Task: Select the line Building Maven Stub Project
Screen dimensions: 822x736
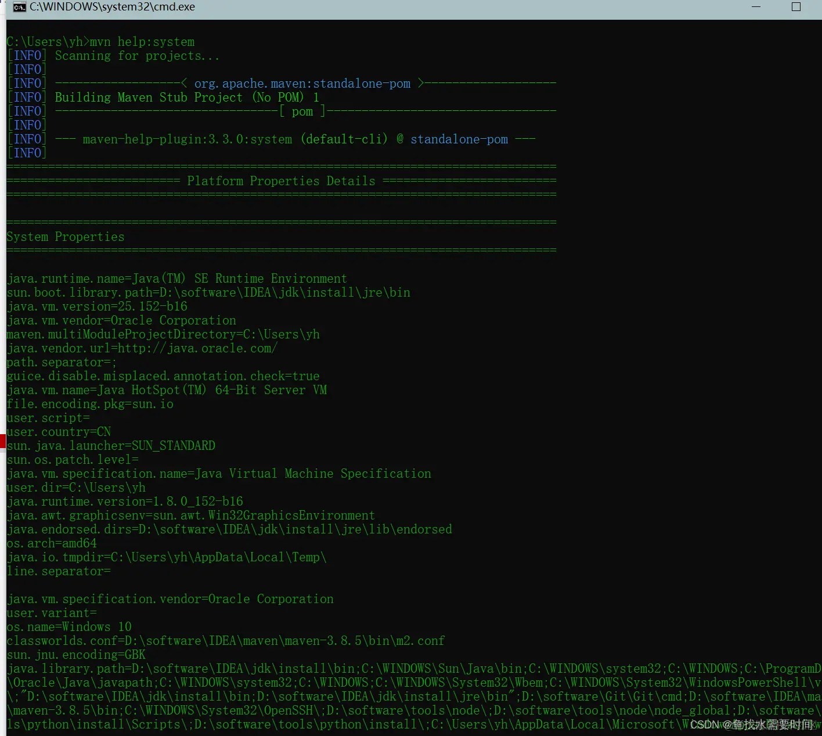Action: 187,98
